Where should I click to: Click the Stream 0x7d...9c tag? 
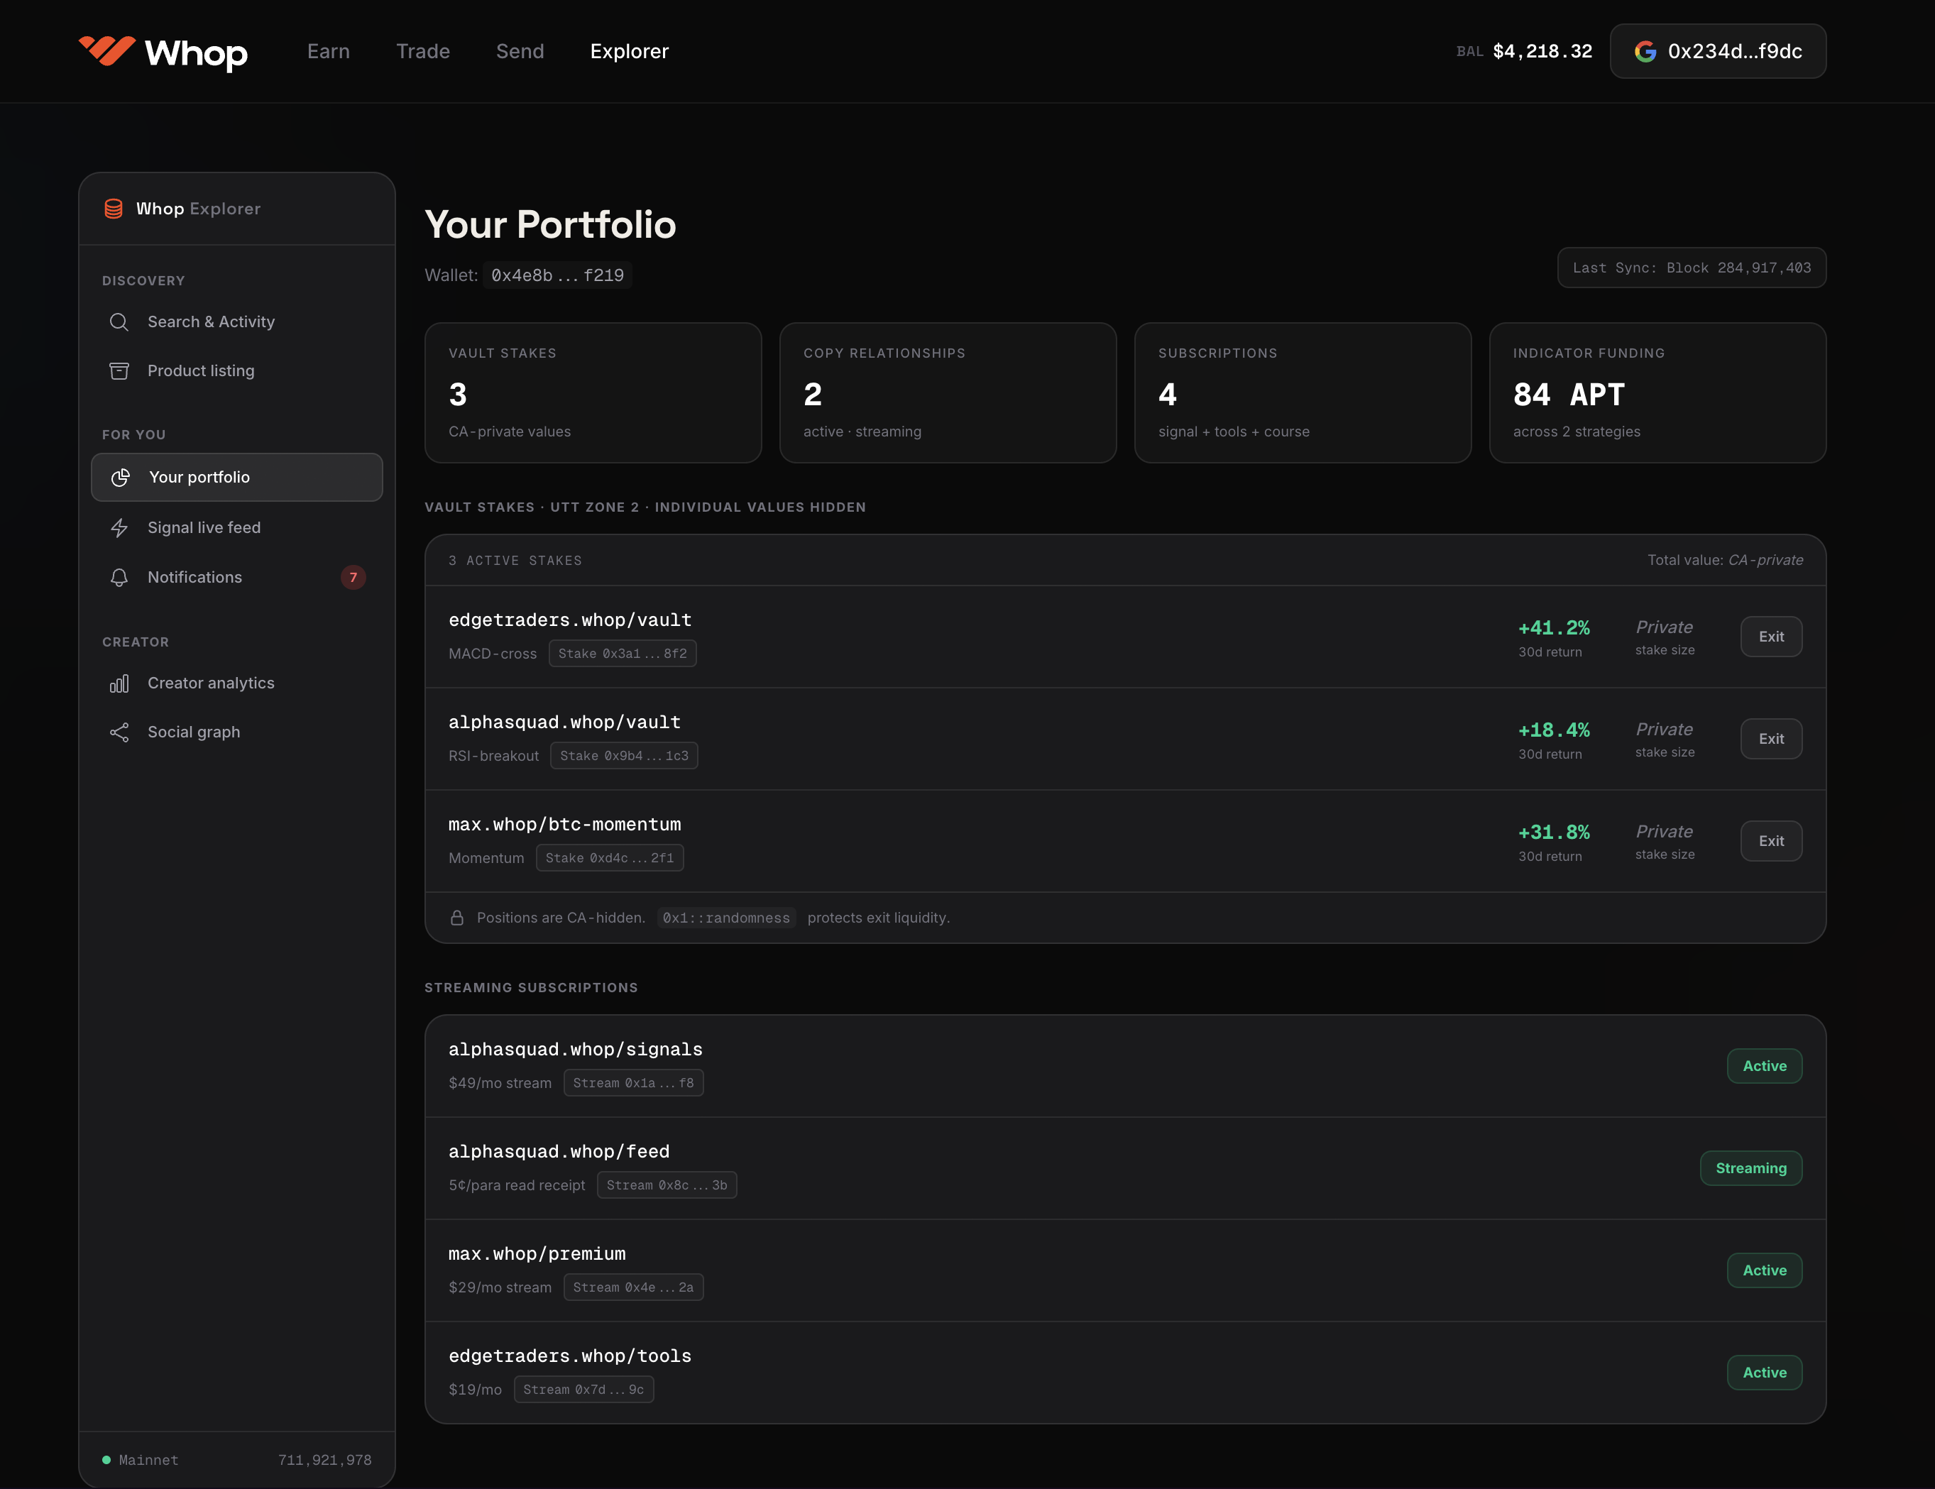pos(584,1390)
